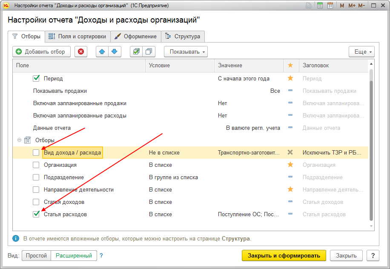Uncheck the Статья расходов checkbox
This screenshot has height=269, width=390.
click(x=36, y=214)
